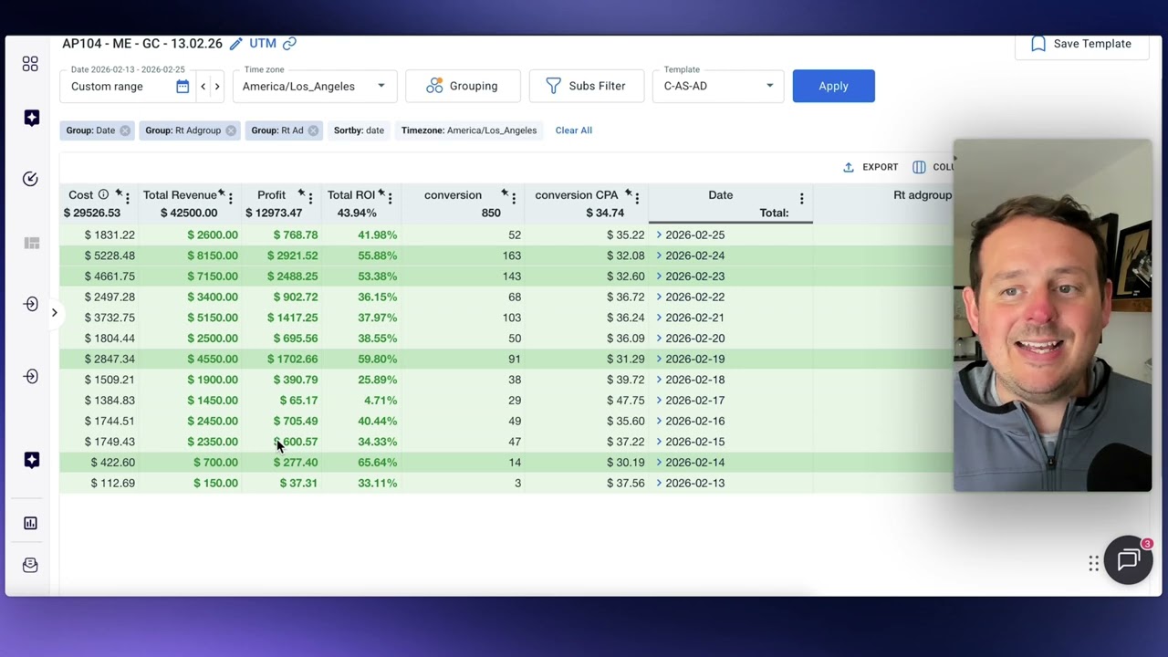Expand the 2026-02-23 date row

(x=659, y=276)
